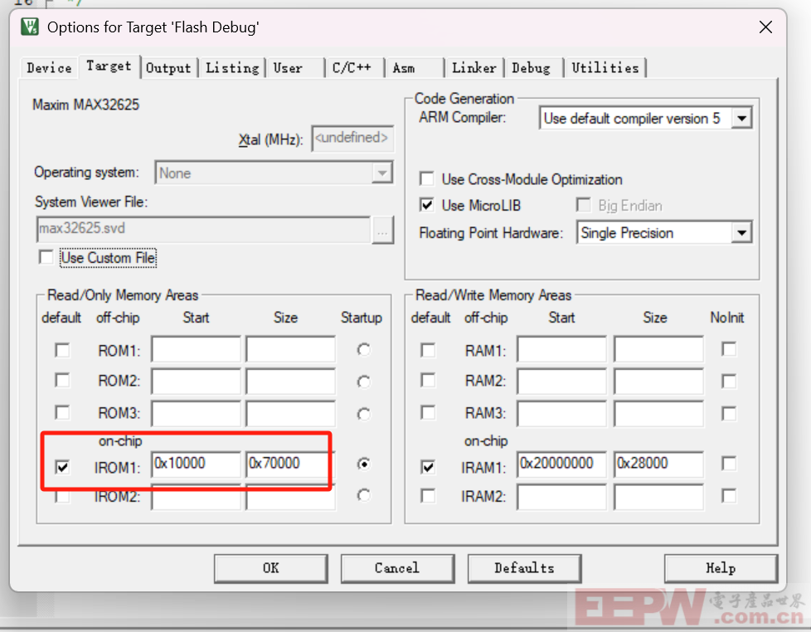Screen dimensions: 811x632
Task: Expand the Operating system dropdown
Action: pyautogui.click(x=382, y=173)
